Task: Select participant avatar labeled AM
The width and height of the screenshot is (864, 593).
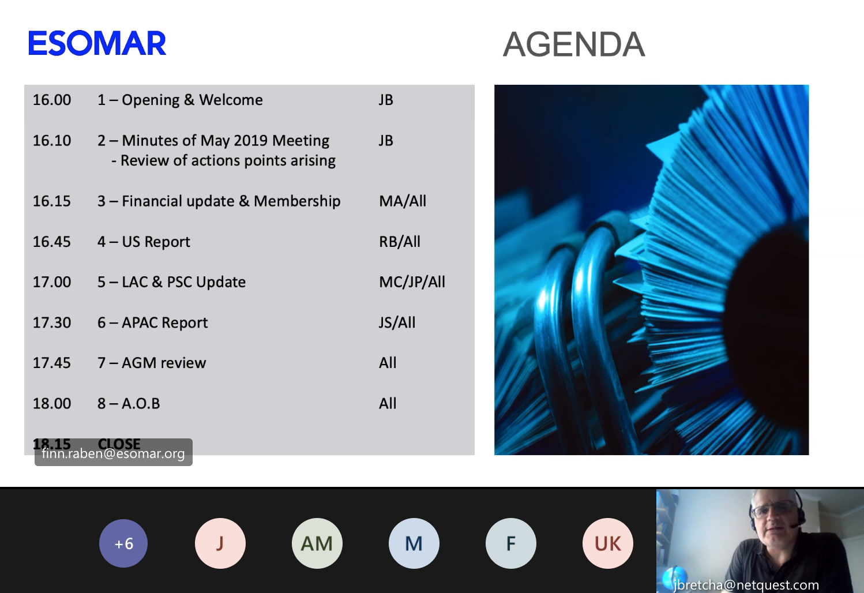Action: tap(317, 543)
